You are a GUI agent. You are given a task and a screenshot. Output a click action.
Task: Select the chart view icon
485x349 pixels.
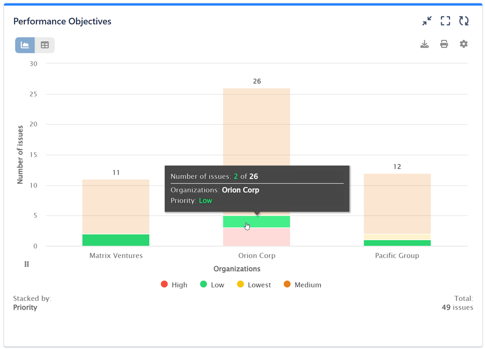24,45
